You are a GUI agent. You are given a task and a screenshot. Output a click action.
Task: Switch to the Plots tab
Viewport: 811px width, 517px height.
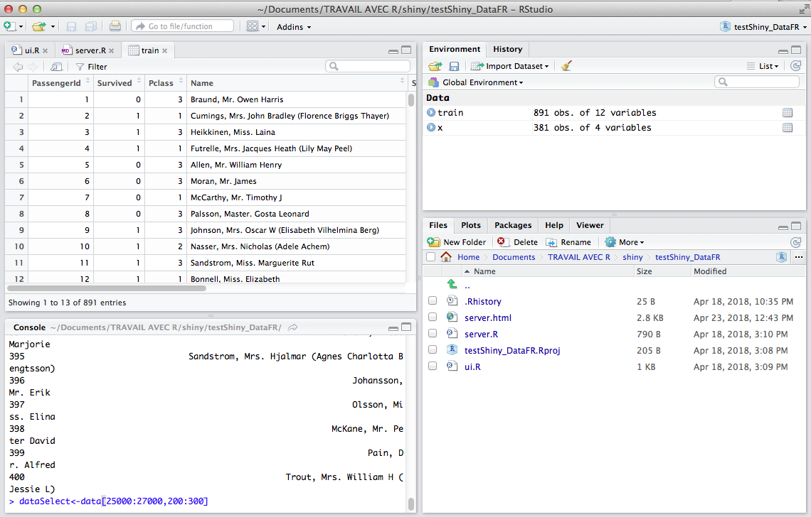(x=471, y=225)
